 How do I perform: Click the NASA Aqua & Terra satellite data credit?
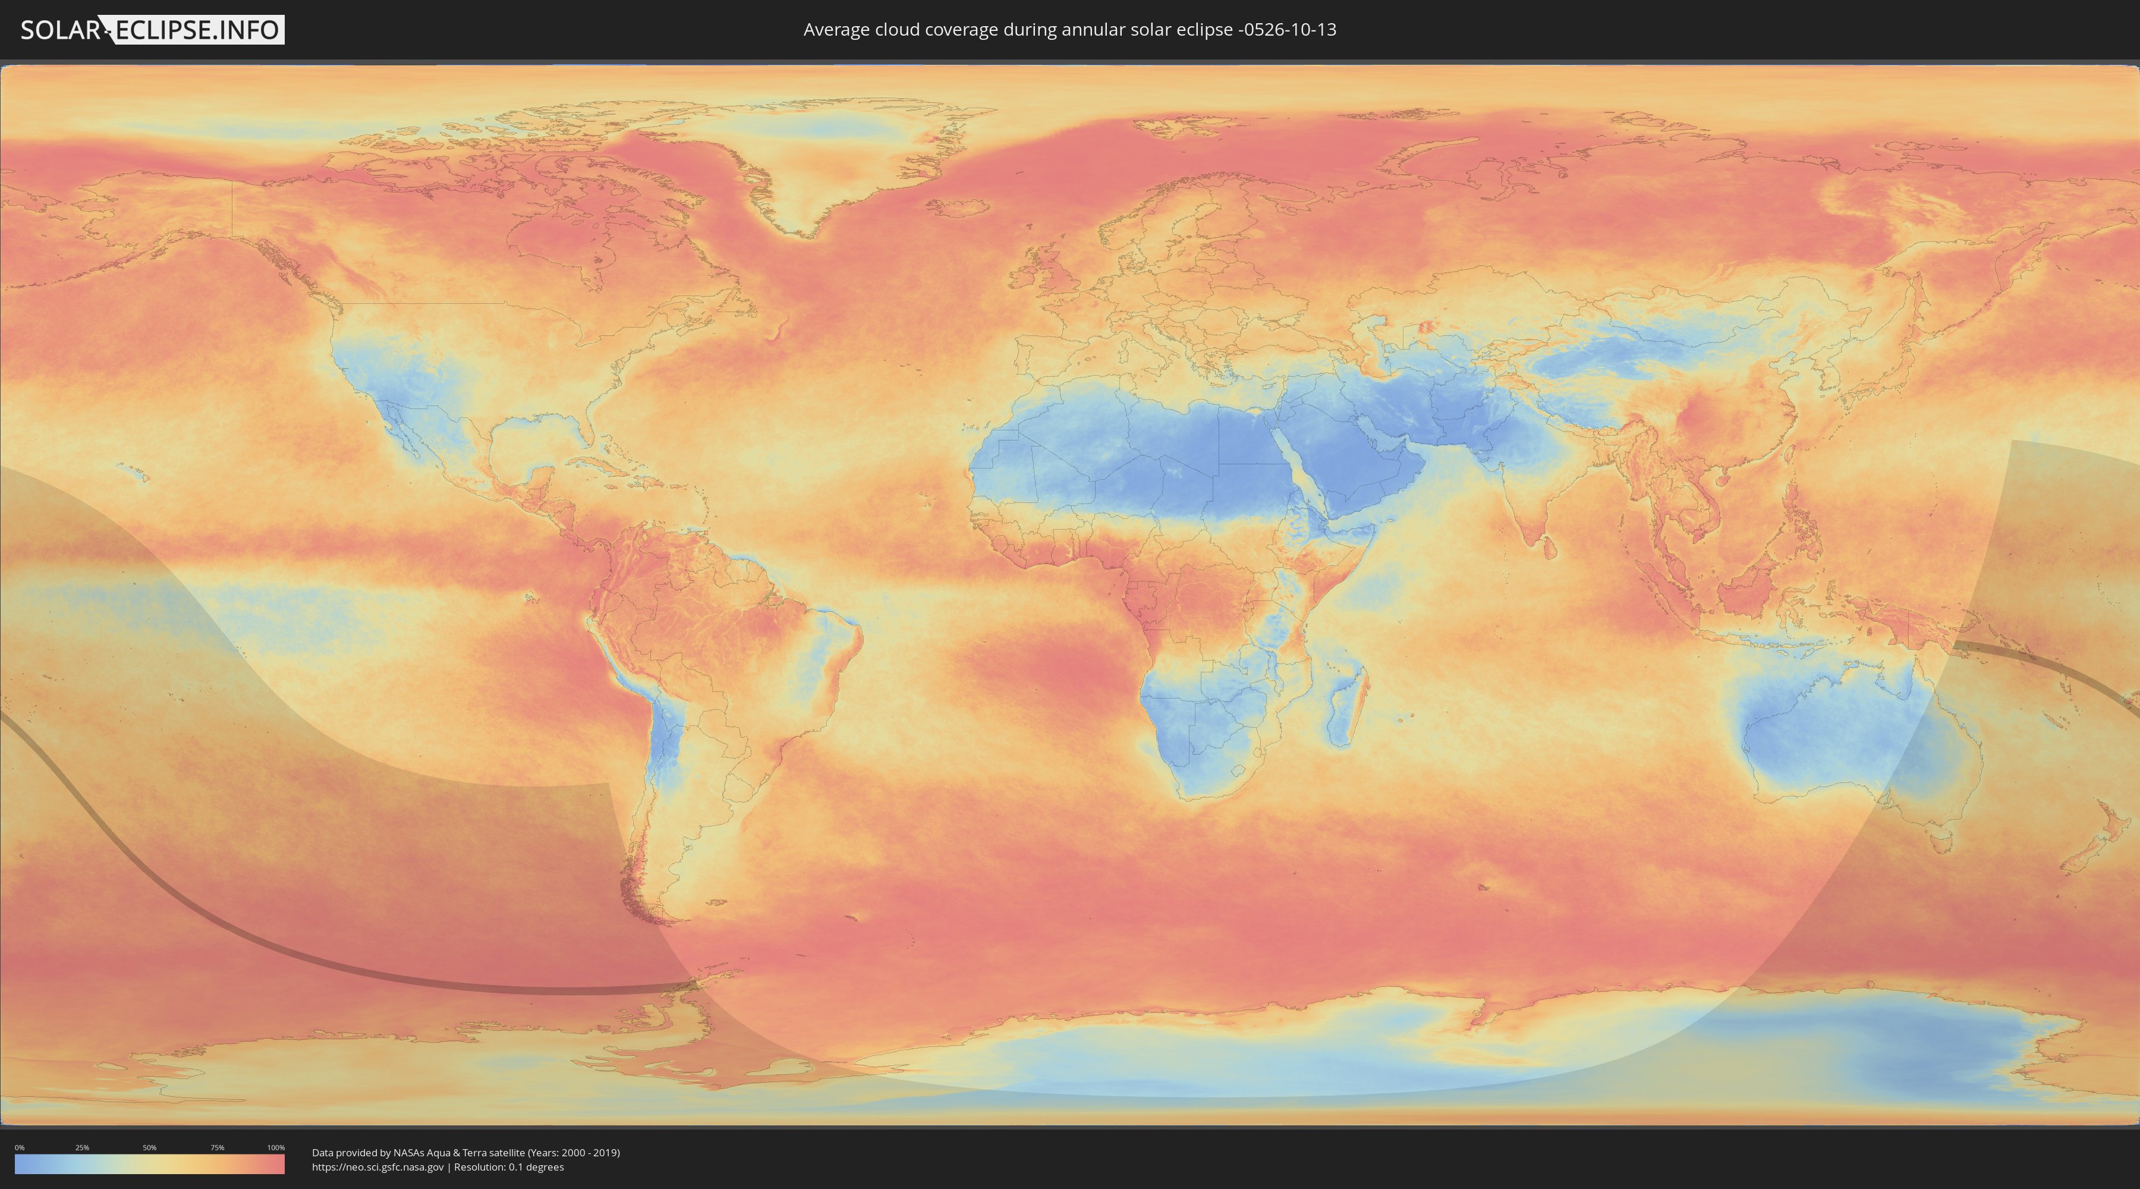pyautogui.click(x=466, y=1153)
